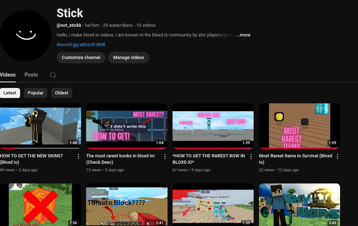Switch to the Videos tab
This screenshot has width=358, height=226.
pos(8,75)
